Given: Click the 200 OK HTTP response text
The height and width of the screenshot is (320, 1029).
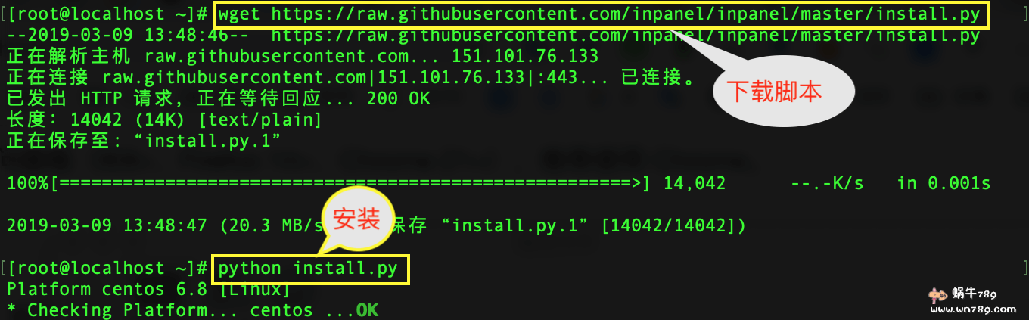Looking at the screenshot, I should (398, 98).
